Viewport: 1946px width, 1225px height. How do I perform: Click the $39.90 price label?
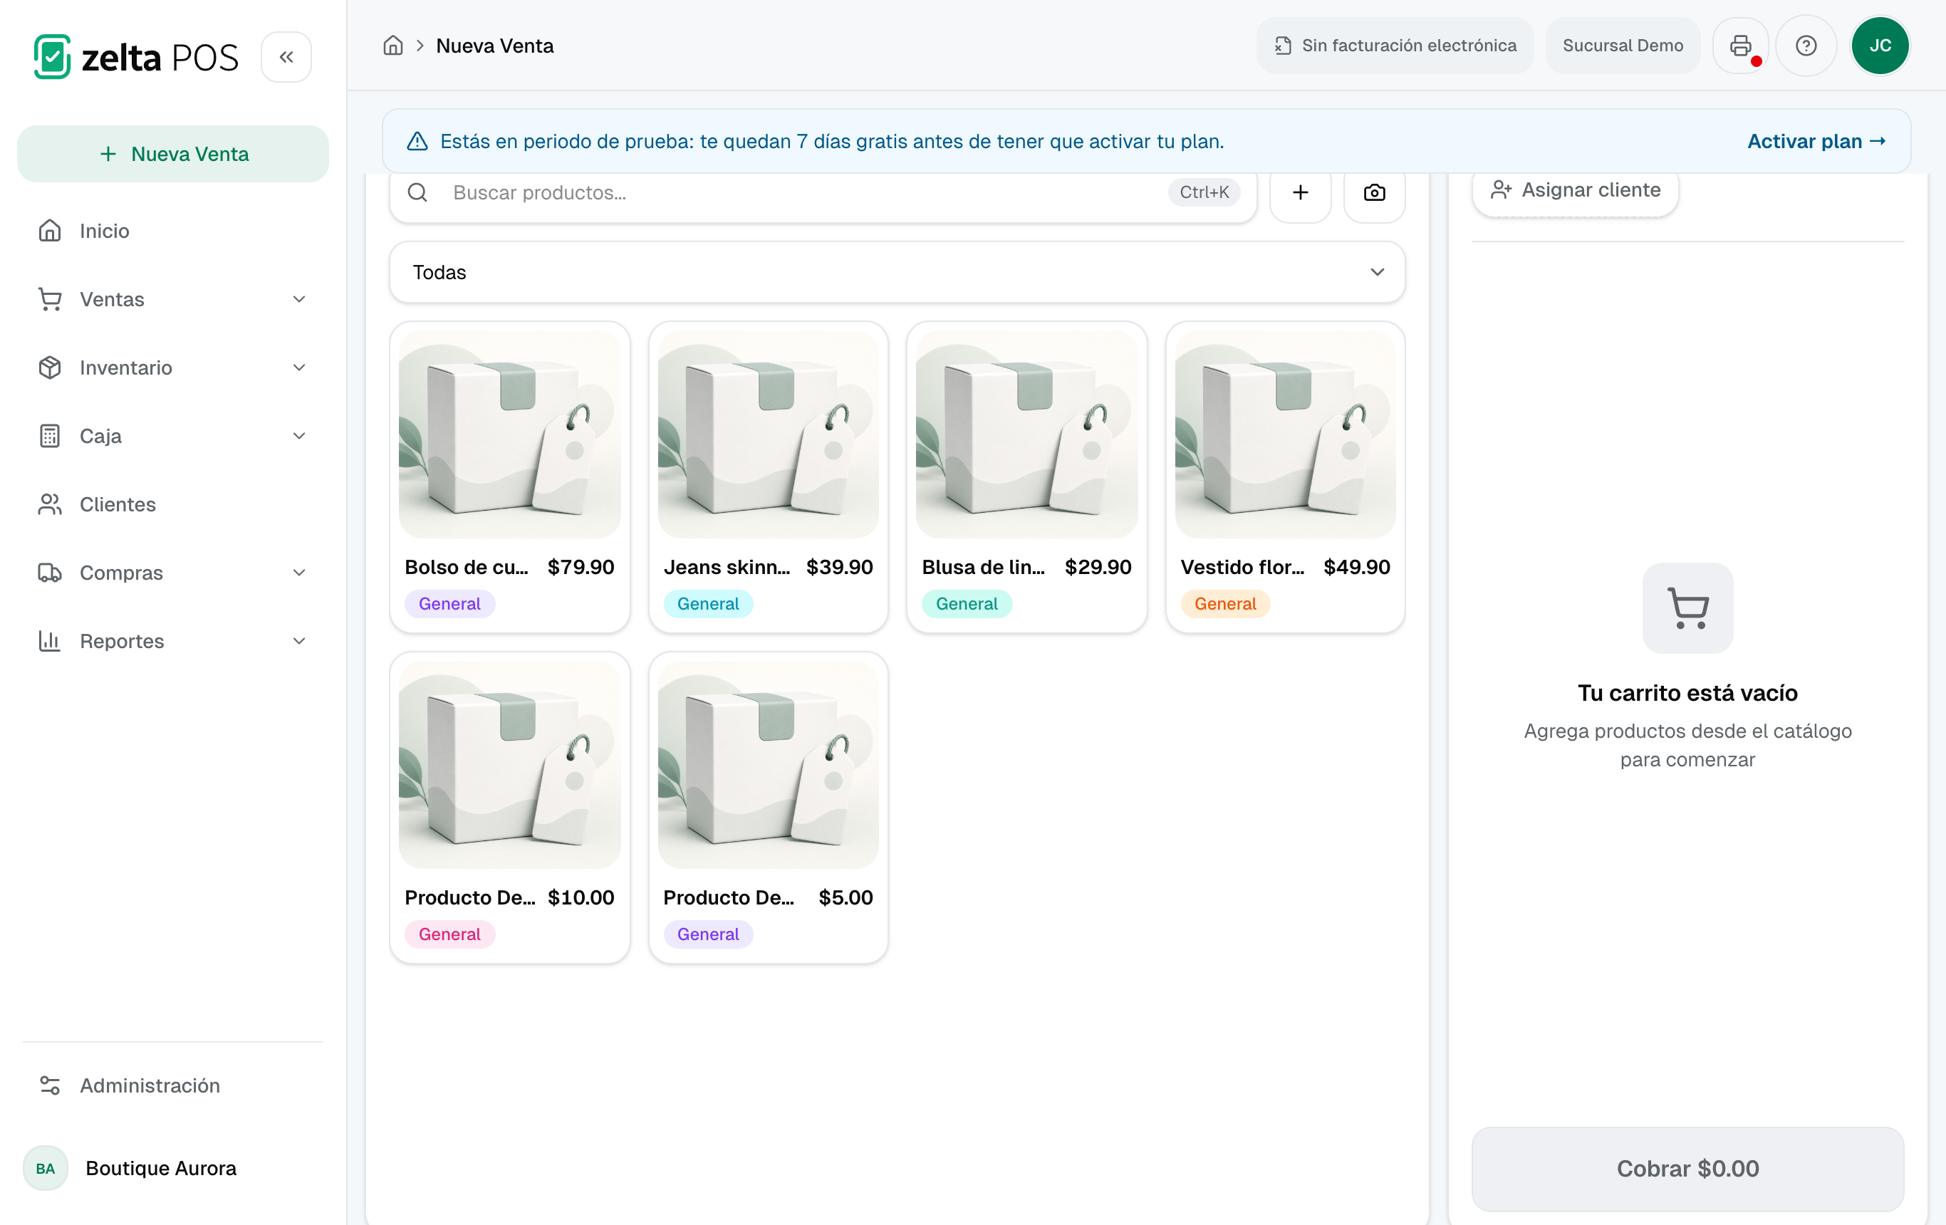839,567
